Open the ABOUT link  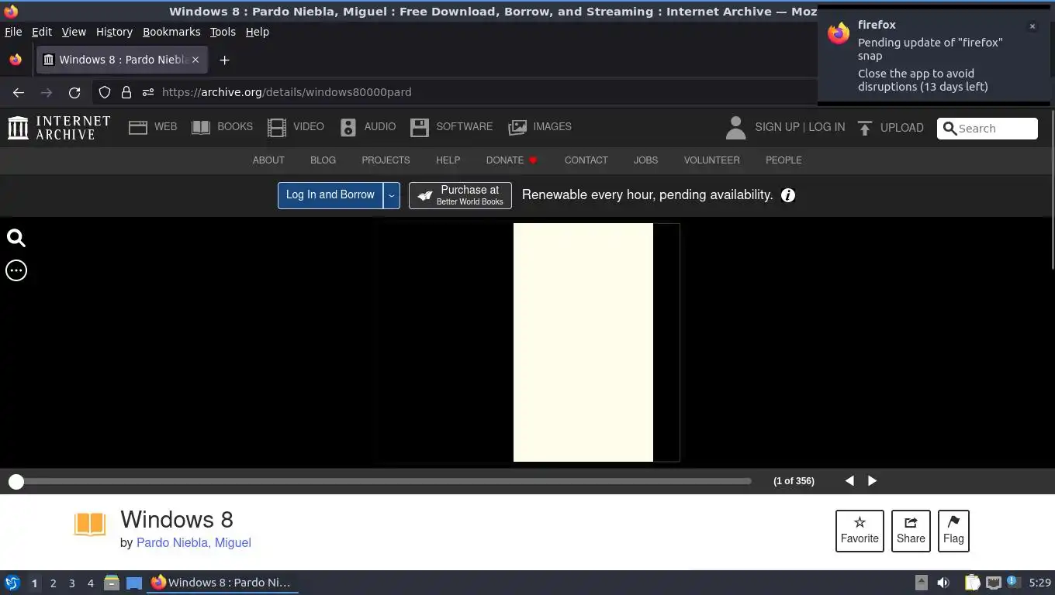click(268, 160)
